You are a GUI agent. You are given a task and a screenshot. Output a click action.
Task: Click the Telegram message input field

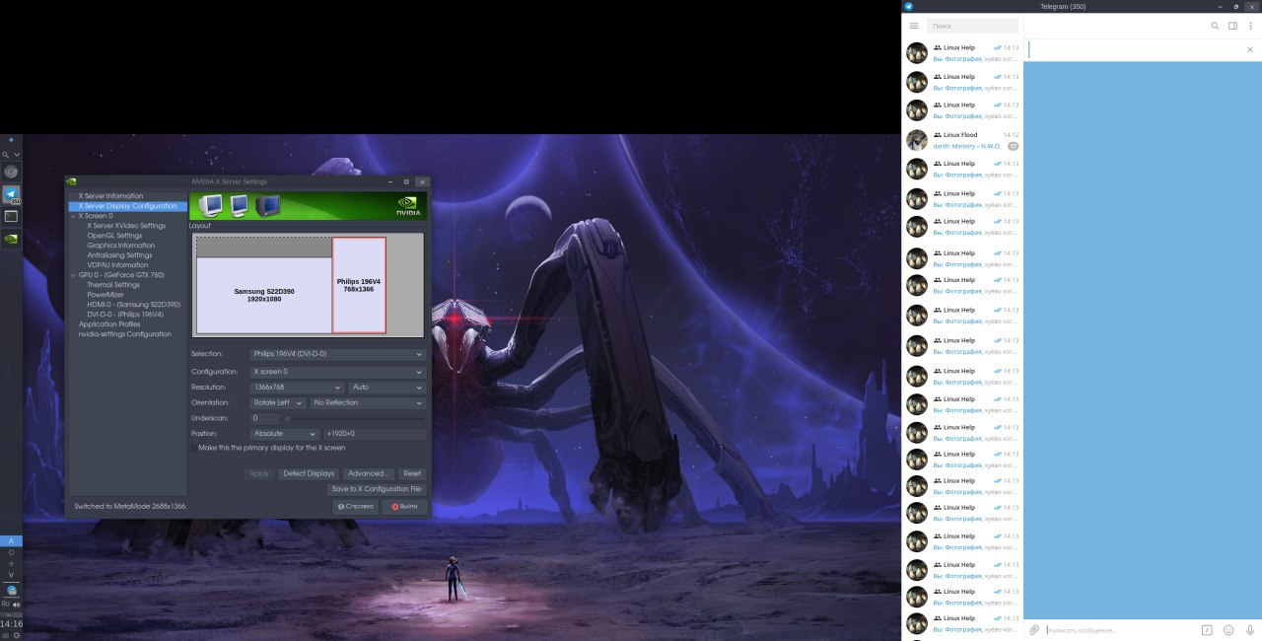click(x=1120, y=629)
